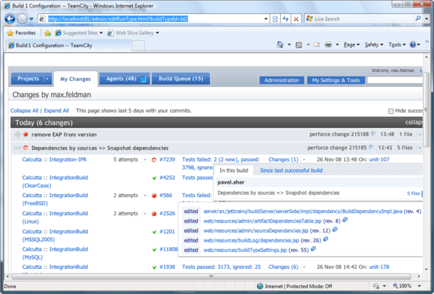Image resolution: width=434 pixels, height=294 pixels.
Task: Click the Read Mail toolbar icon
Action: [x=317, y=45]
